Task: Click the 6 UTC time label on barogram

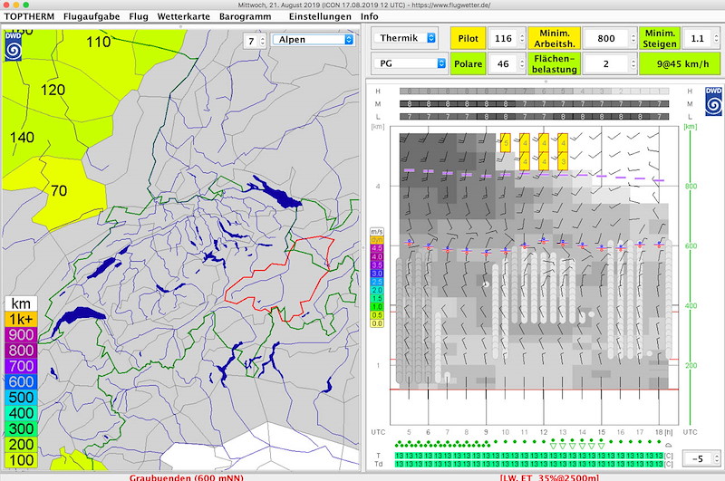Action: pyautogui.click(x=428, y=432)
